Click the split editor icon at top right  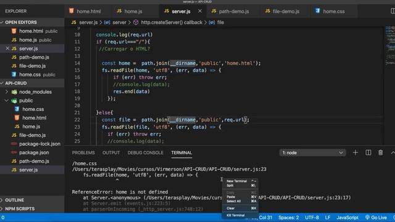click(x=393, y=11)
